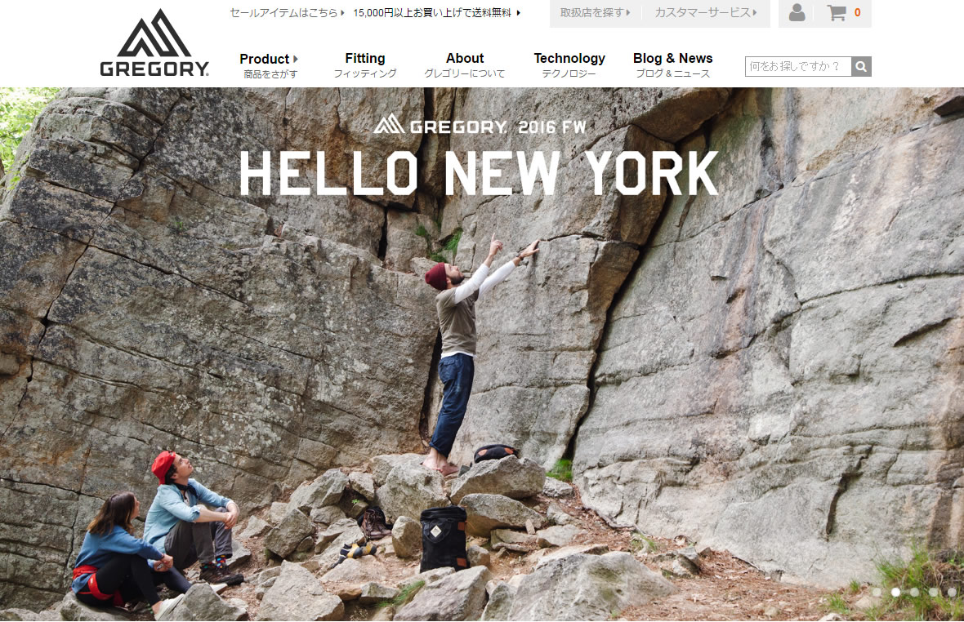The width and height of the screenshot is (964, 622).
Task: Click the HELLO NEW YORK banner headline
Action: point(479,173)
